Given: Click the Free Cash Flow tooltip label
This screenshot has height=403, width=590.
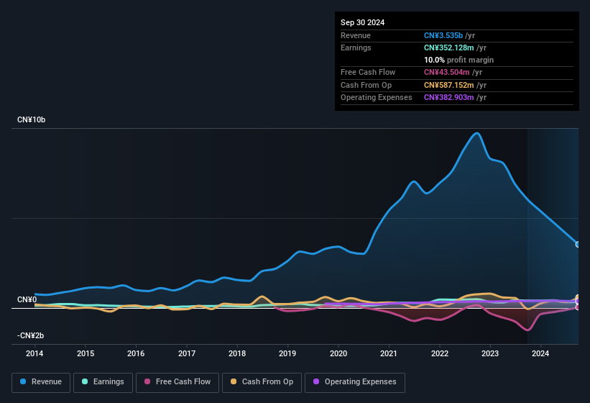Looking at the screenshot, I should (x=368, y=72).
